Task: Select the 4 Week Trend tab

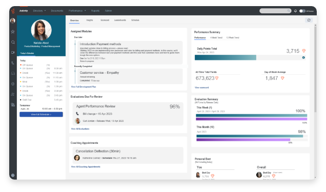Action: pos(216,38)
